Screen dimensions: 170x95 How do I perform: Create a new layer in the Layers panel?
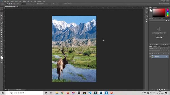pos(164,90)
